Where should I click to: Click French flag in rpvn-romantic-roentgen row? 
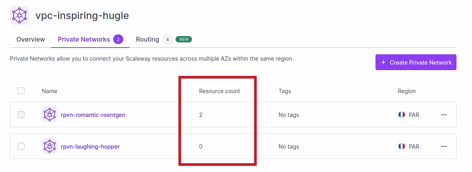click(402, 115)
